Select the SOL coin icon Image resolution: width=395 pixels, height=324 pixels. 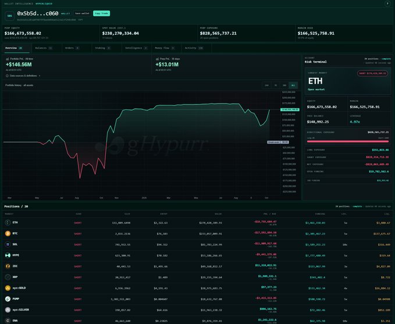tap(8, 244)
